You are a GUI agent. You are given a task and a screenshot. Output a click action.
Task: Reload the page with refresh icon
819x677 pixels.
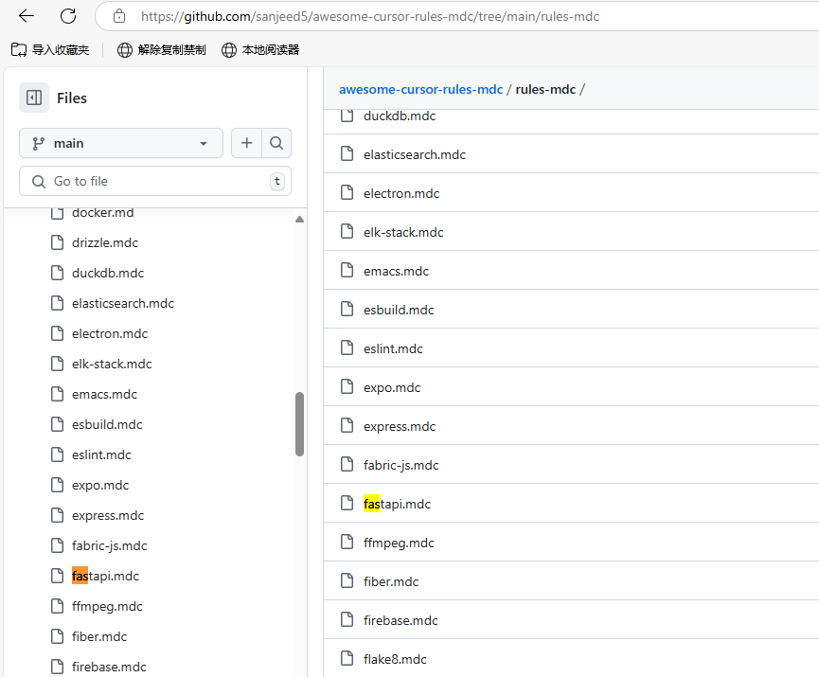click(68, 16)
